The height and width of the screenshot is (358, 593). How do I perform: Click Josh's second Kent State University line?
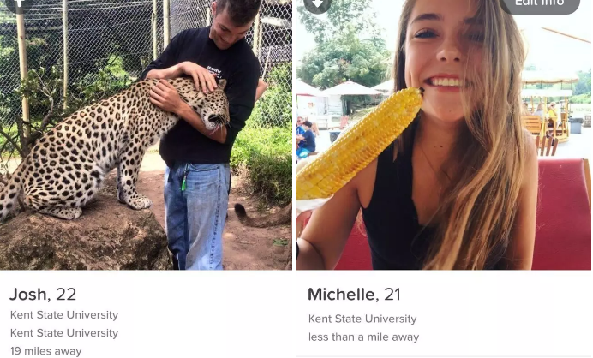pyautogui.click(x=64, y=333)
